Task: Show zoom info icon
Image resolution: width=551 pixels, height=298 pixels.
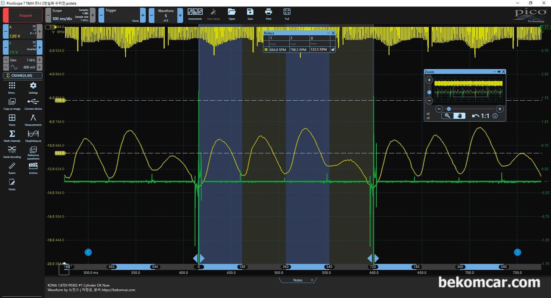Action: click(x=495, y=116)
